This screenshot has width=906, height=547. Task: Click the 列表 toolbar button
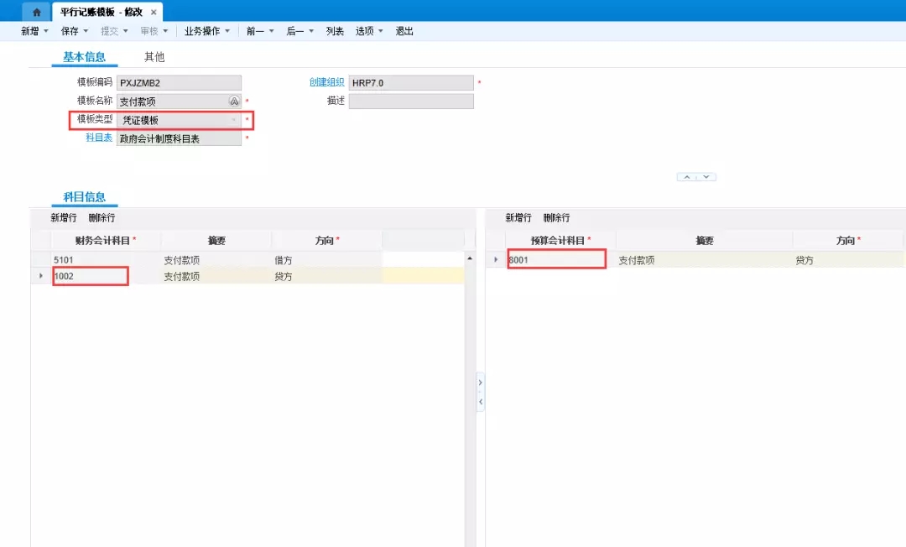tap(335, 31)
